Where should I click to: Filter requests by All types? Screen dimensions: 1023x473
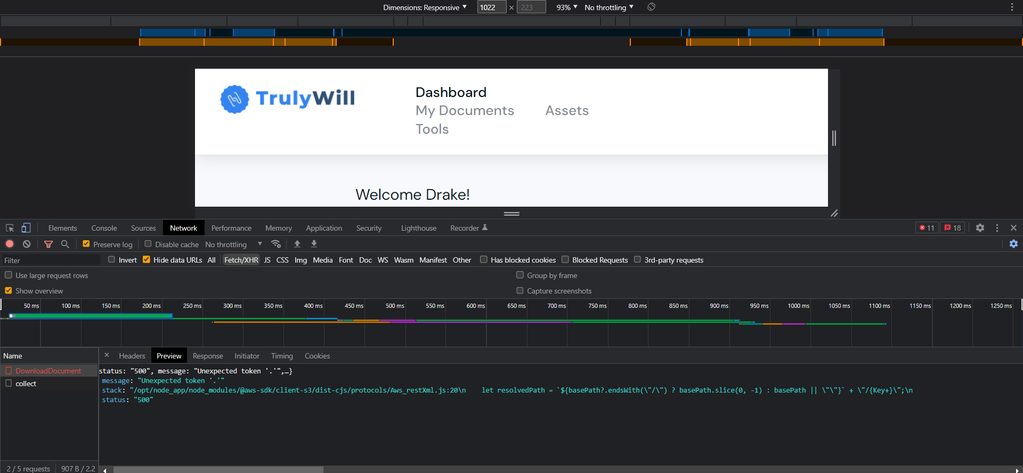click(x=212, y=260)
